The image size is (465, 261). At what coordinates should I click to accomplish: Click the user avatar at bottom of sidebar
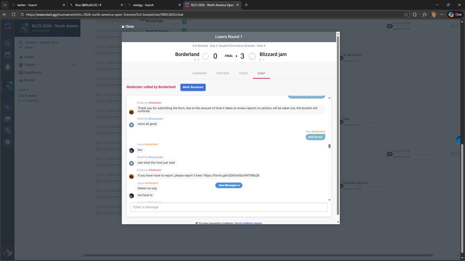click(x=7, y=251)
